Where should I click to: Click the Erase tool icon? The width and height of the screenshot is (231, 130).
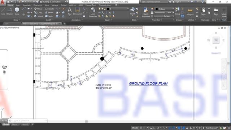pyautogui.click(x=64, y=9)
